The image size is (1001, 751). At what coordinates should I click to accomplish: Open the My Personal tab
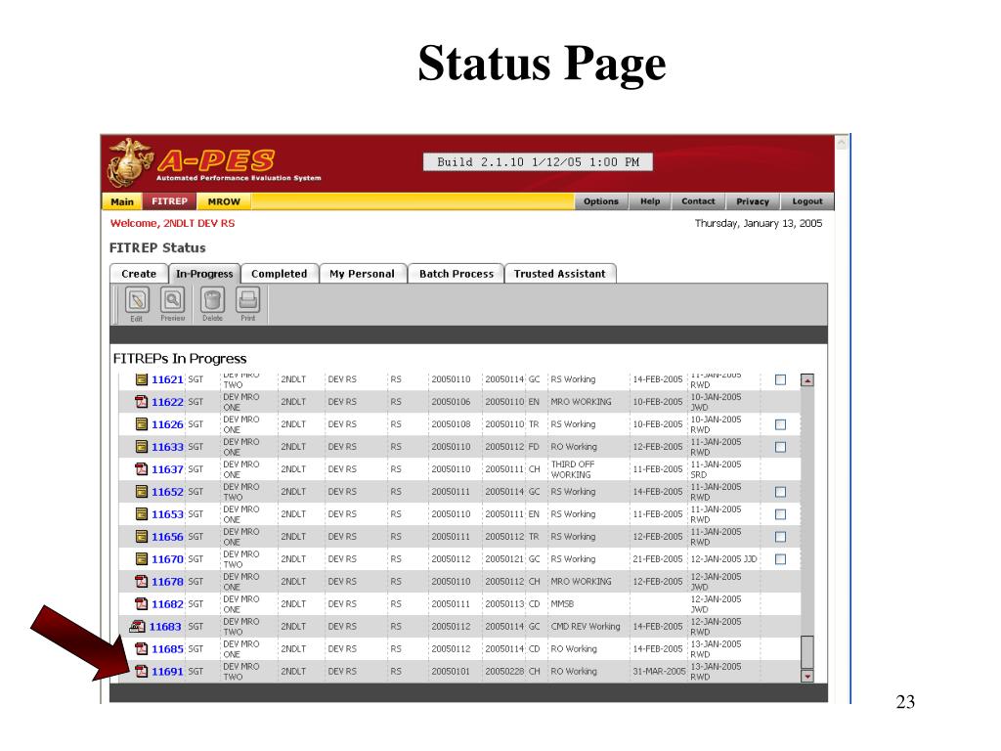362,274
